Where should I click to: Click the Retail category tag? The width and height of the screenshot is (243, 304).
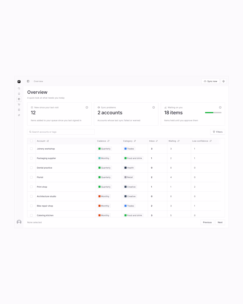(129, 177)
